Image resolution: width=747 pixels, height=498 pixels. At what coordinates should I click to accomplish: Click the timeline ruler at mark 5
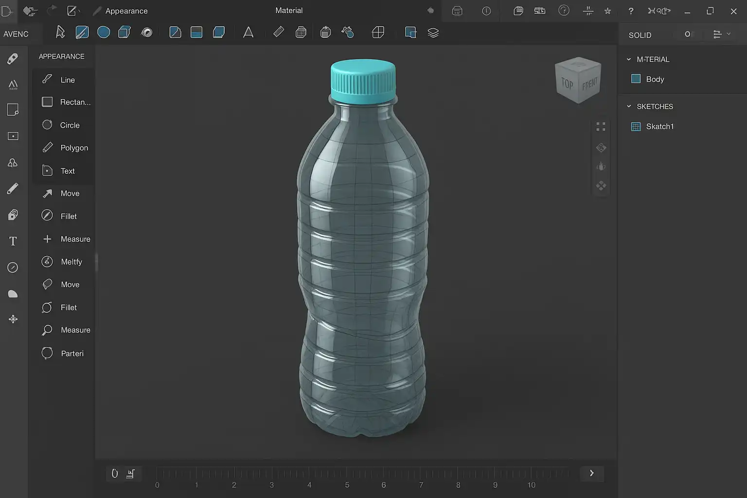347,474
